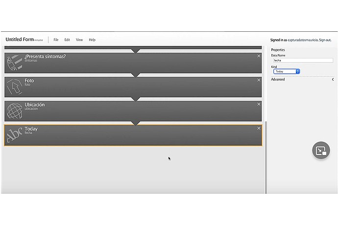Image resolution: width=338 pixels, height=225 pixels.
Task: Click the picture-in-picture floating button
Action: point(321,150)
